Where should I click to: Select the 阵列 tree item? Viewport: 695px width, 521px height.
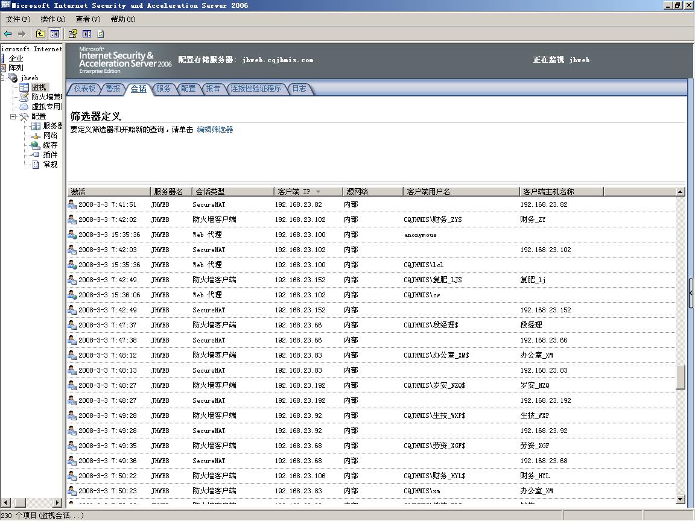16,68
